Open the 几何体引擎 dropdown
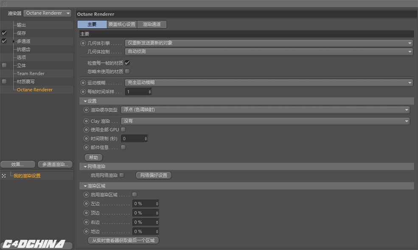This screenshot has height=250, width=418. pos(269,43)
